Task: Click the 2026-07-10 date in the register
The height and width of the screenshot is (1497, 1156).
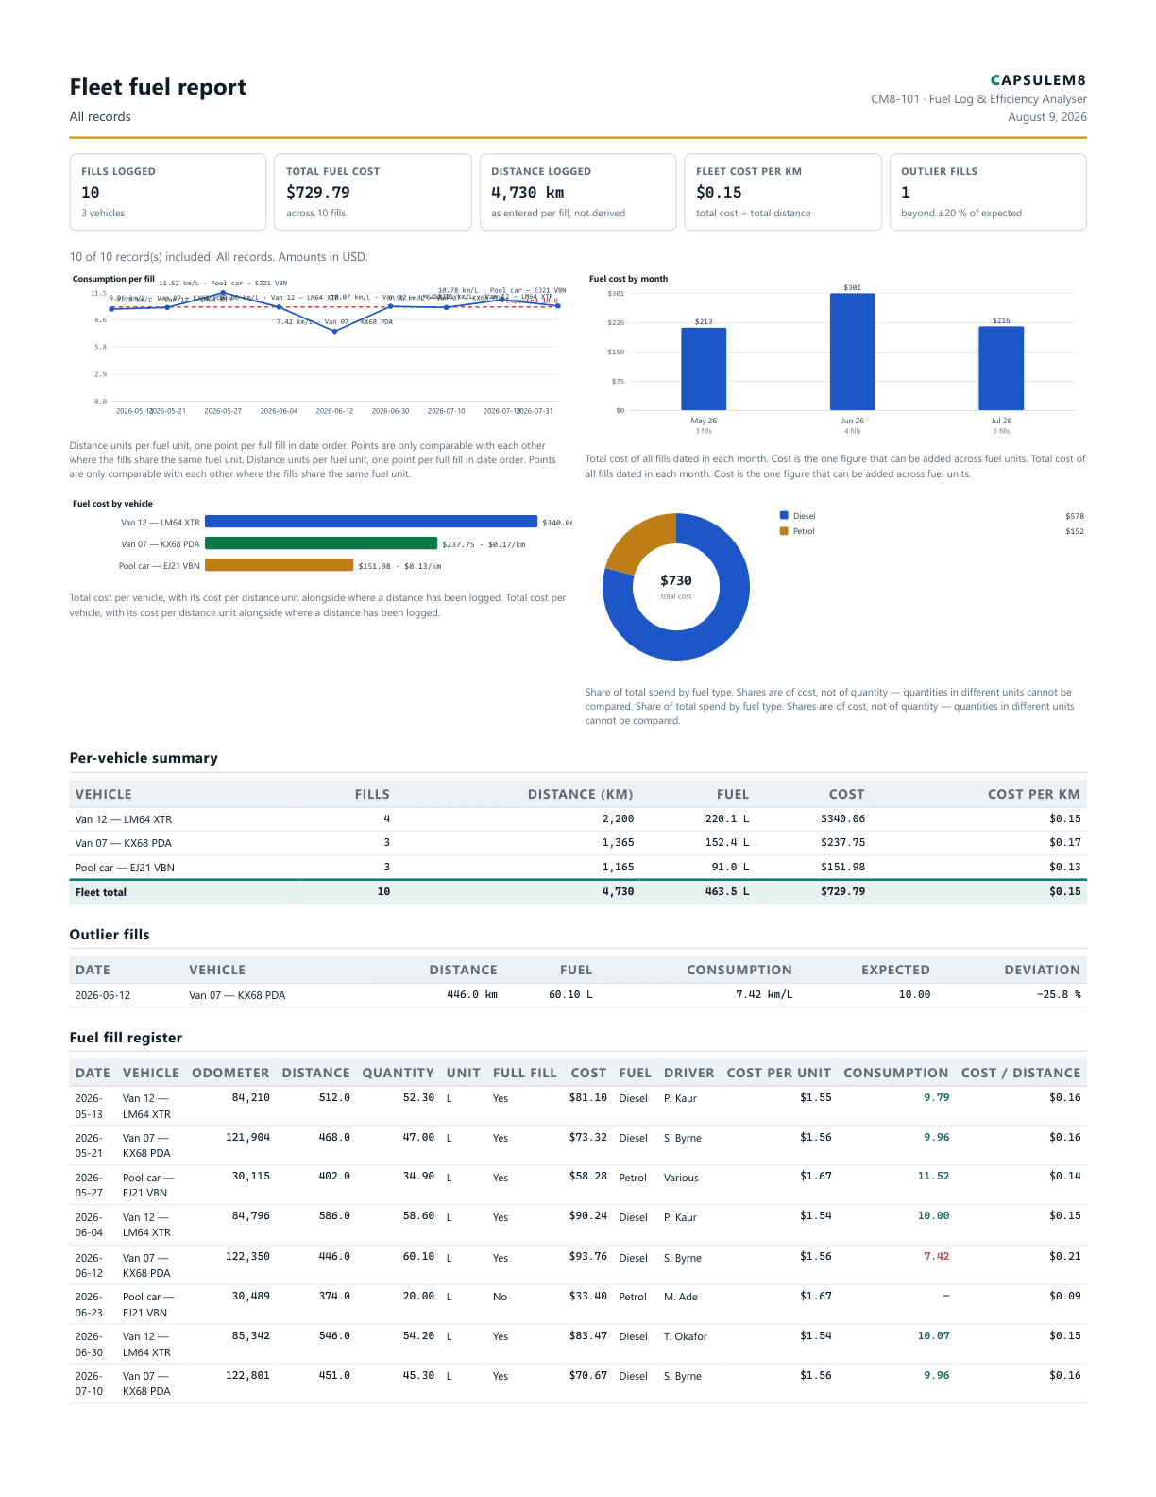Action: [x=89, y=1384]
